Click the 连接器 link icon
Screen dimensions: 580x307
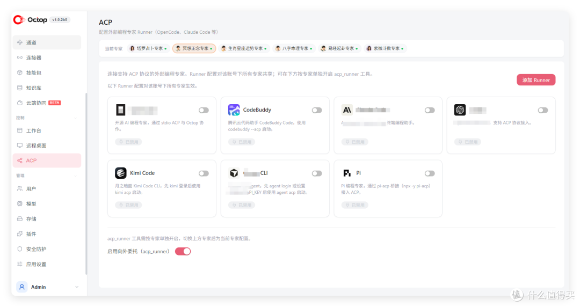20,58
